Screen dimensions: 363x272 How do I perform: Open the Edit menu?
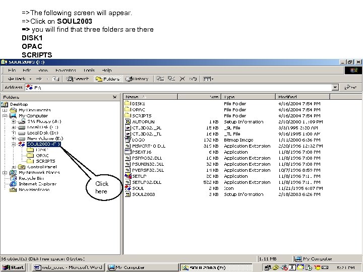27,70
